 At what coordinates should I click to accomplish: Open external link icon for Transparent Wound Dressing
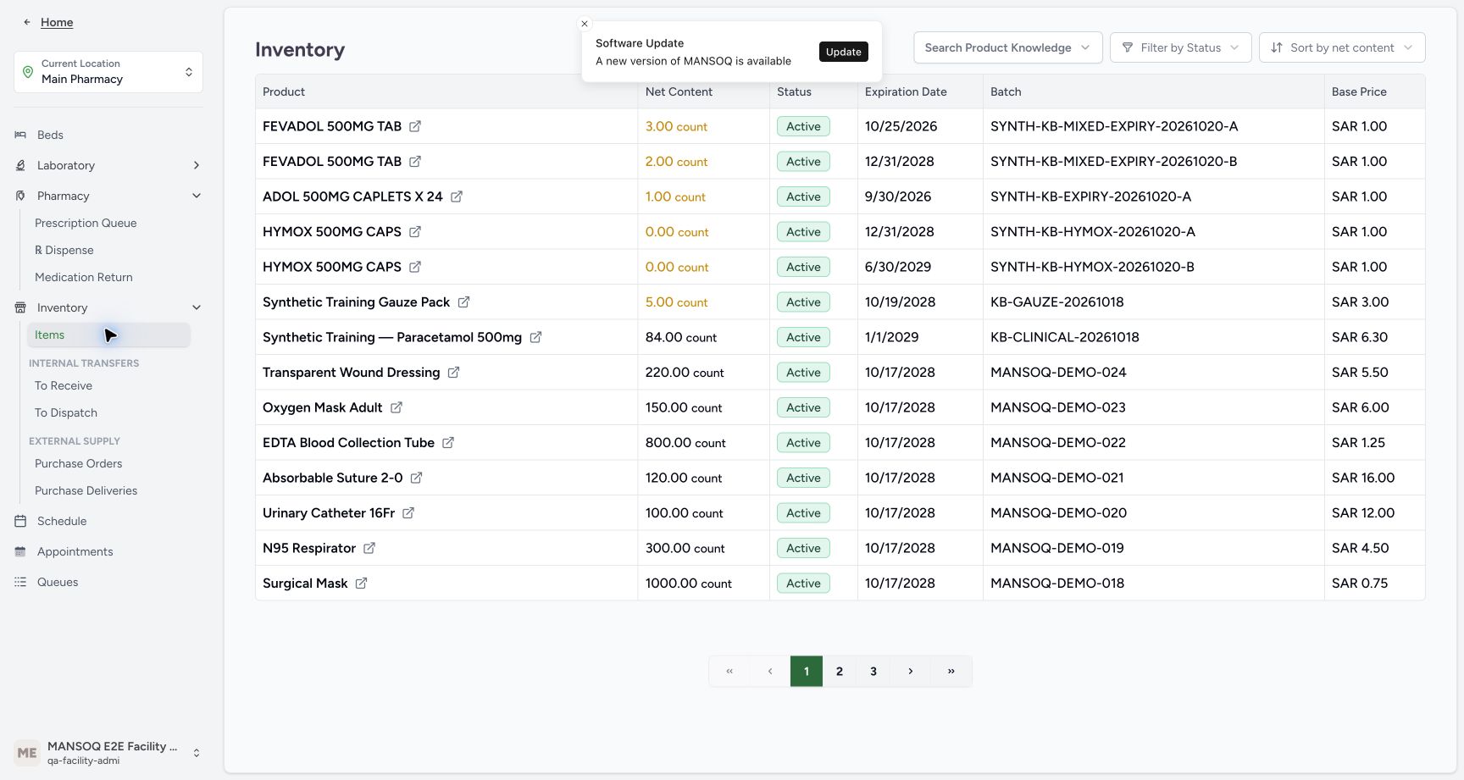(x=453, y=373)
